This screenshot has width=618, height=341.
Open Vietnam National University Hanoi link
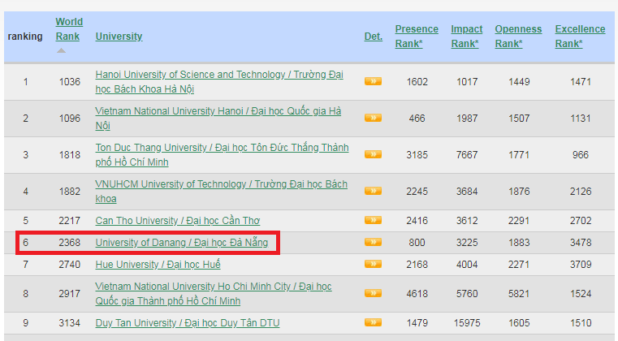[x=218, y=118]
